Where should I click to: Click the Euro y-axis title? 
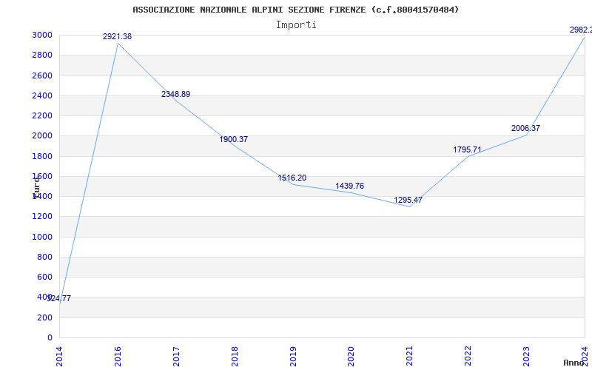(36, 185)
